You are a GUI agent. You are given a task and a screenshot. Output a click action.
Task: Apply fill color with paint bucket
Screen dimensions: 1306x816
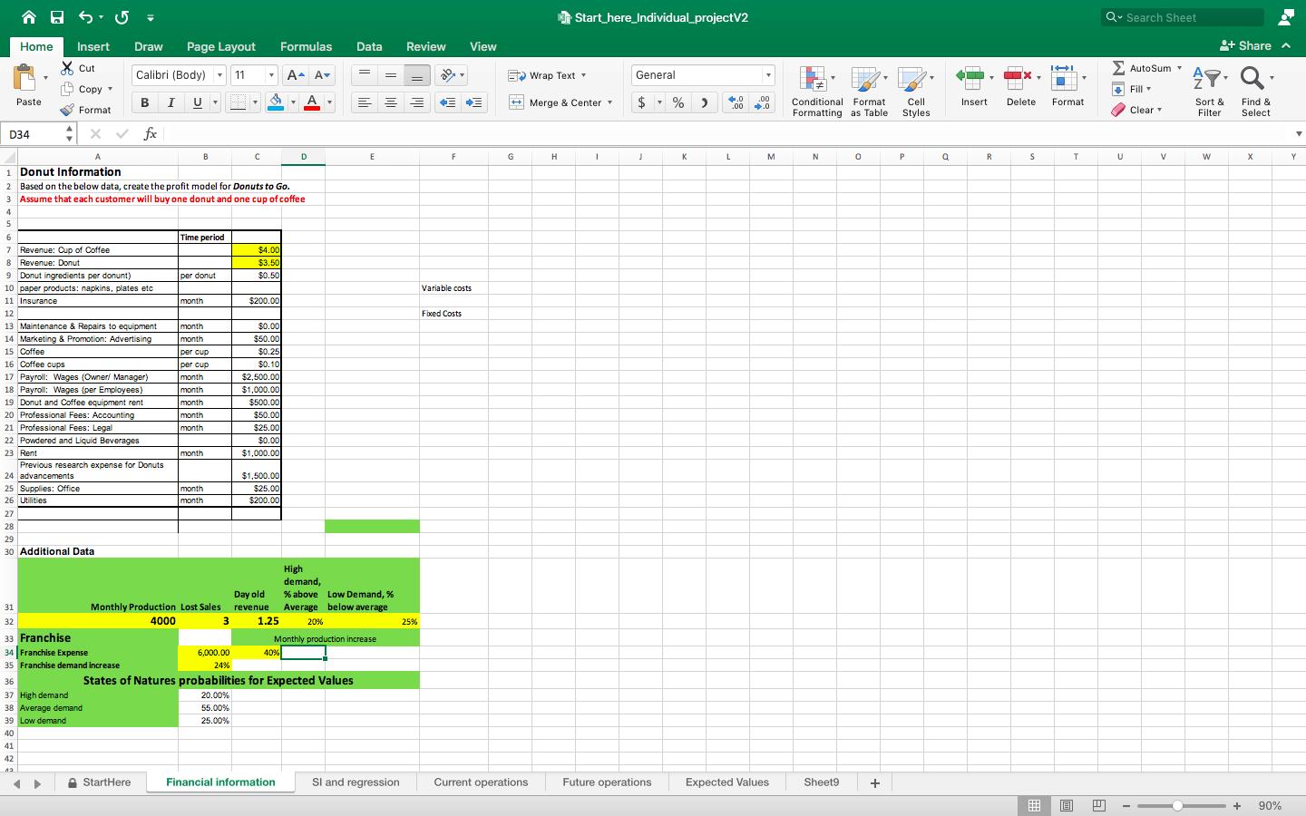click(x=278, y=102)
